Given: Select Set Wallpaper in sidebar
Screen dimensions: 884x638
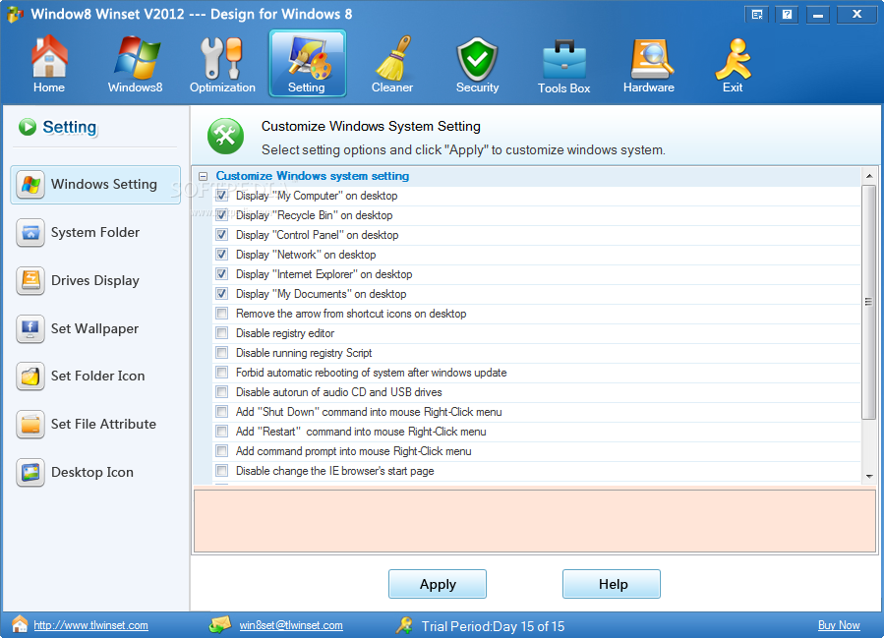Looking at the screenshot, I should pyautogui.click(x=95, y=328).
